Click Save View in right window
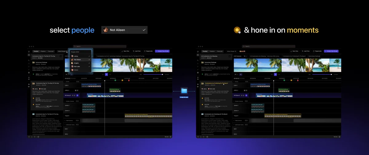This screenshot has height=155, width=369. click(294, 51)
